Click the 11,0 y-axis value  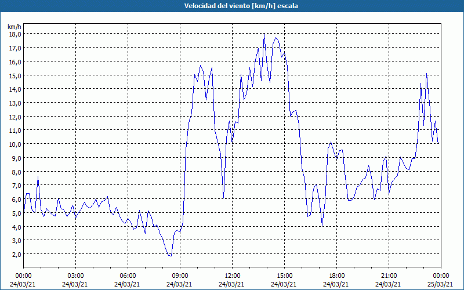[15, 130]
